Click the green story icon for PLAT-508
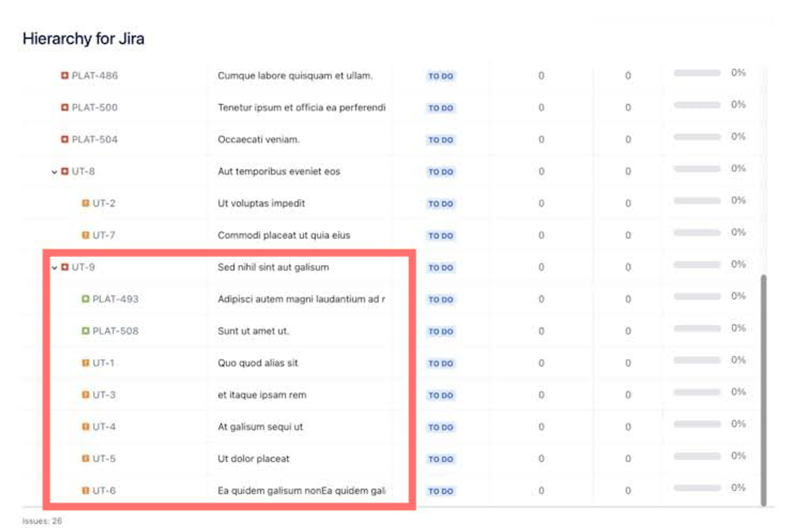 point(86,331)
